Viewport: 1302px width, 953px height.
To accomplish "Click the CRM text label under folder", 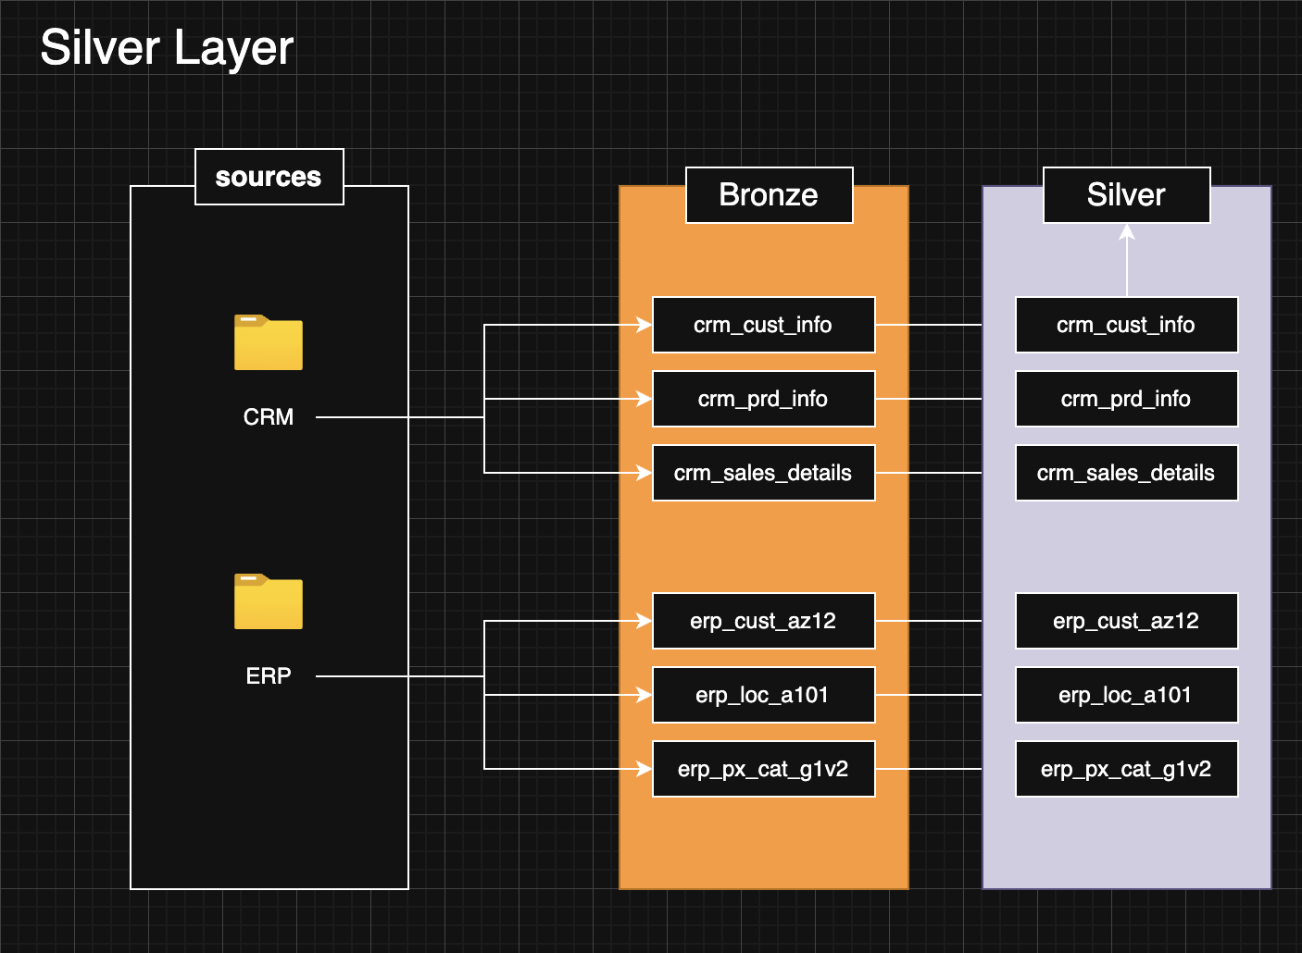I will [269, 417].
